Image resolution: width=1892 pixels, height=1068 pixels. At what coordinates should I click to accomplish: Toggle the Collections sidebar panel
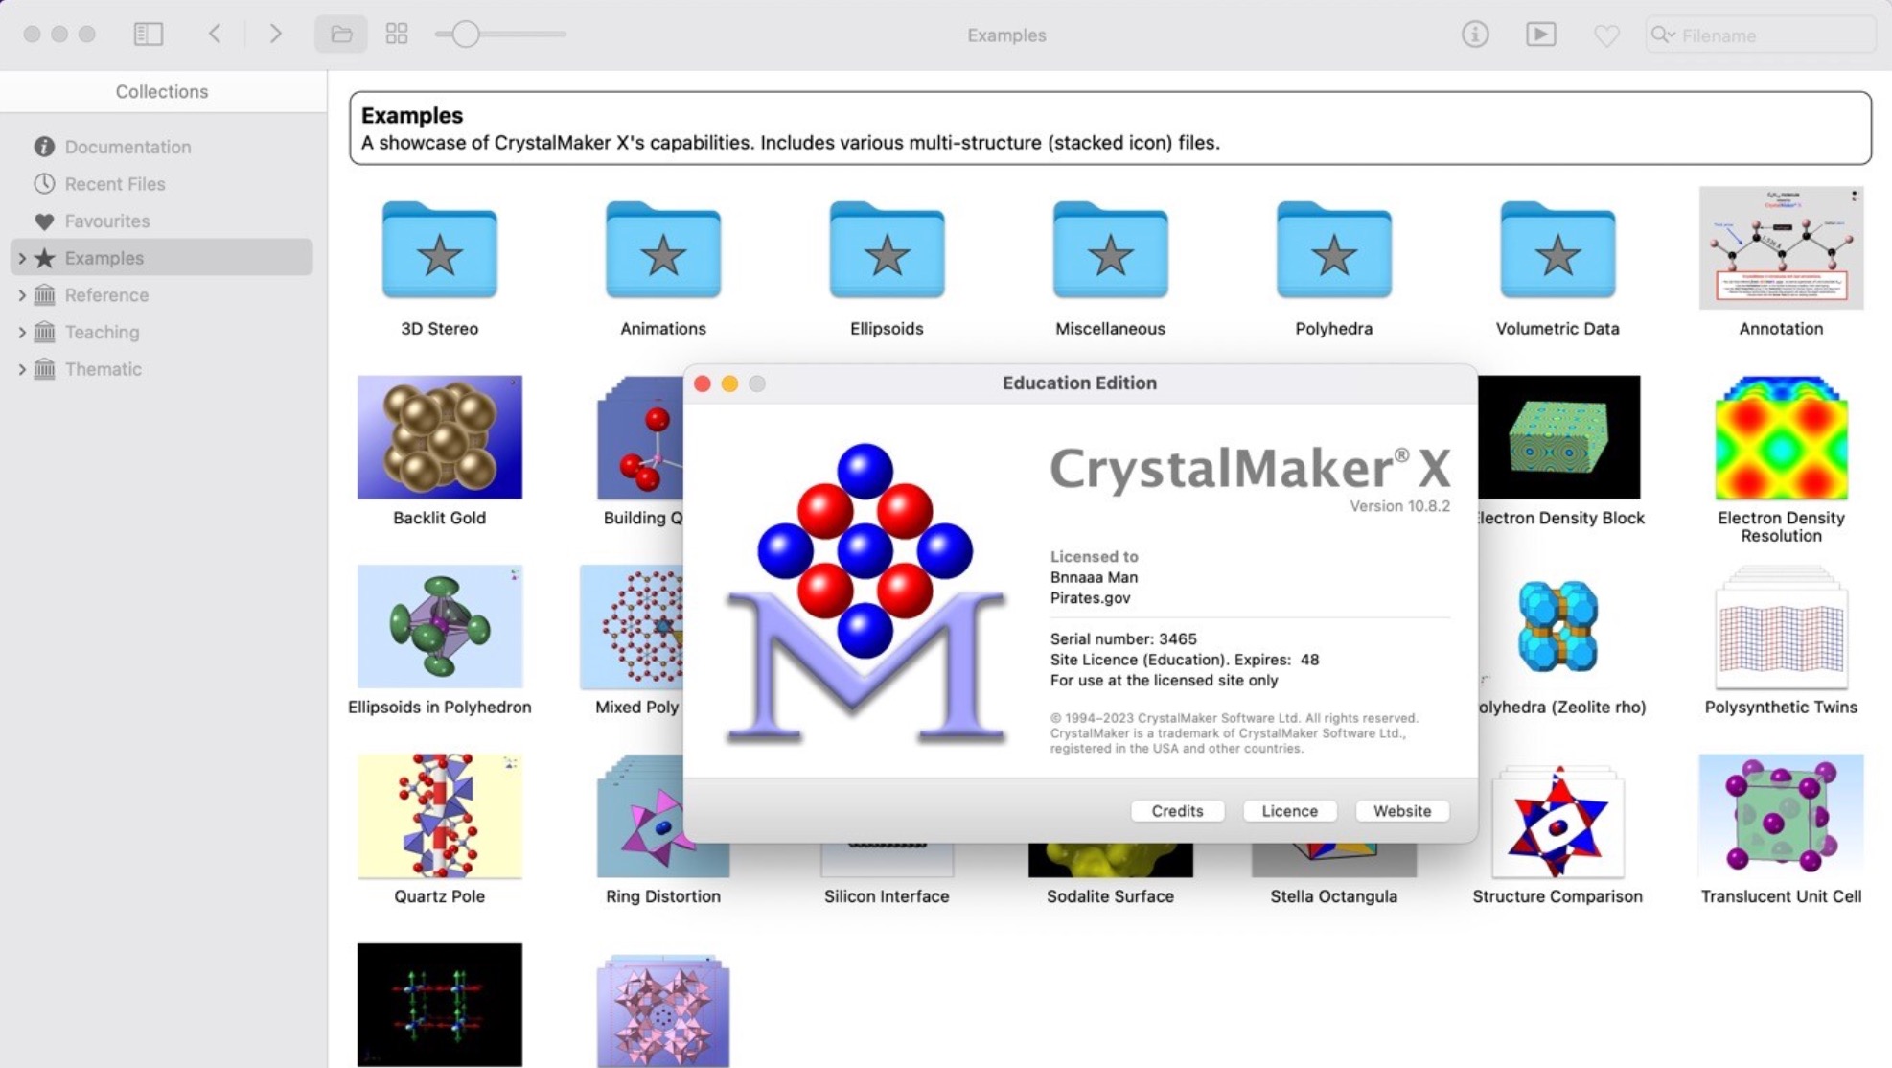[147, 34]
